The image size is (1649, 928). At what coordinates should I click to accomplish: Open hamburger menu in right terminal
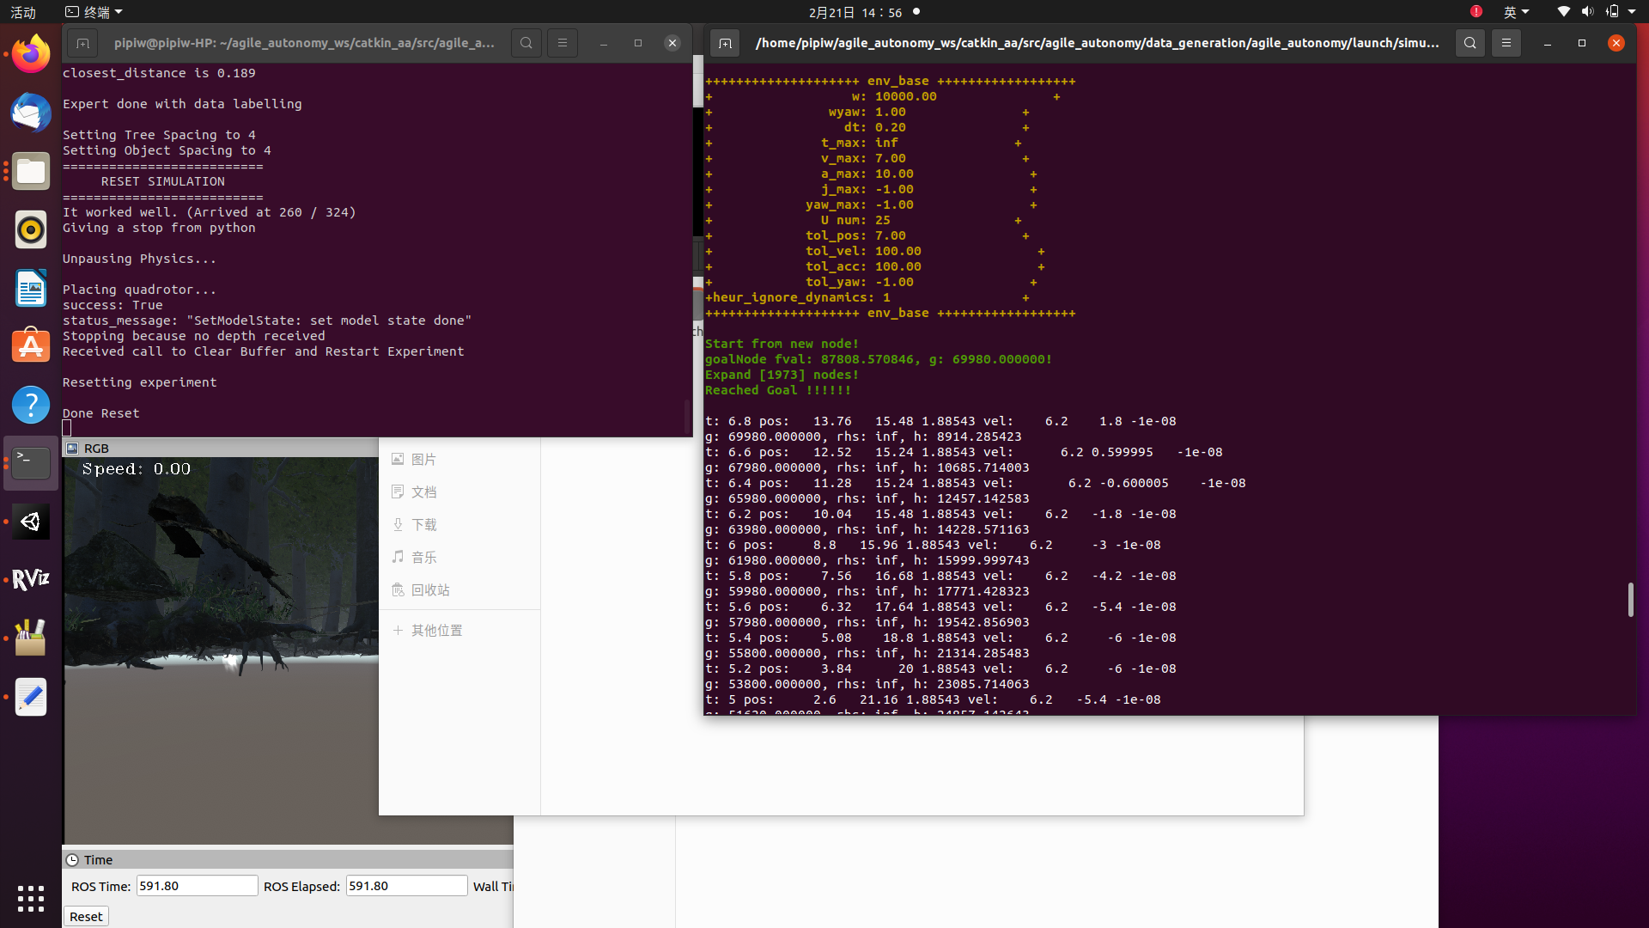pyautogui.click(x=1506, y=43)
